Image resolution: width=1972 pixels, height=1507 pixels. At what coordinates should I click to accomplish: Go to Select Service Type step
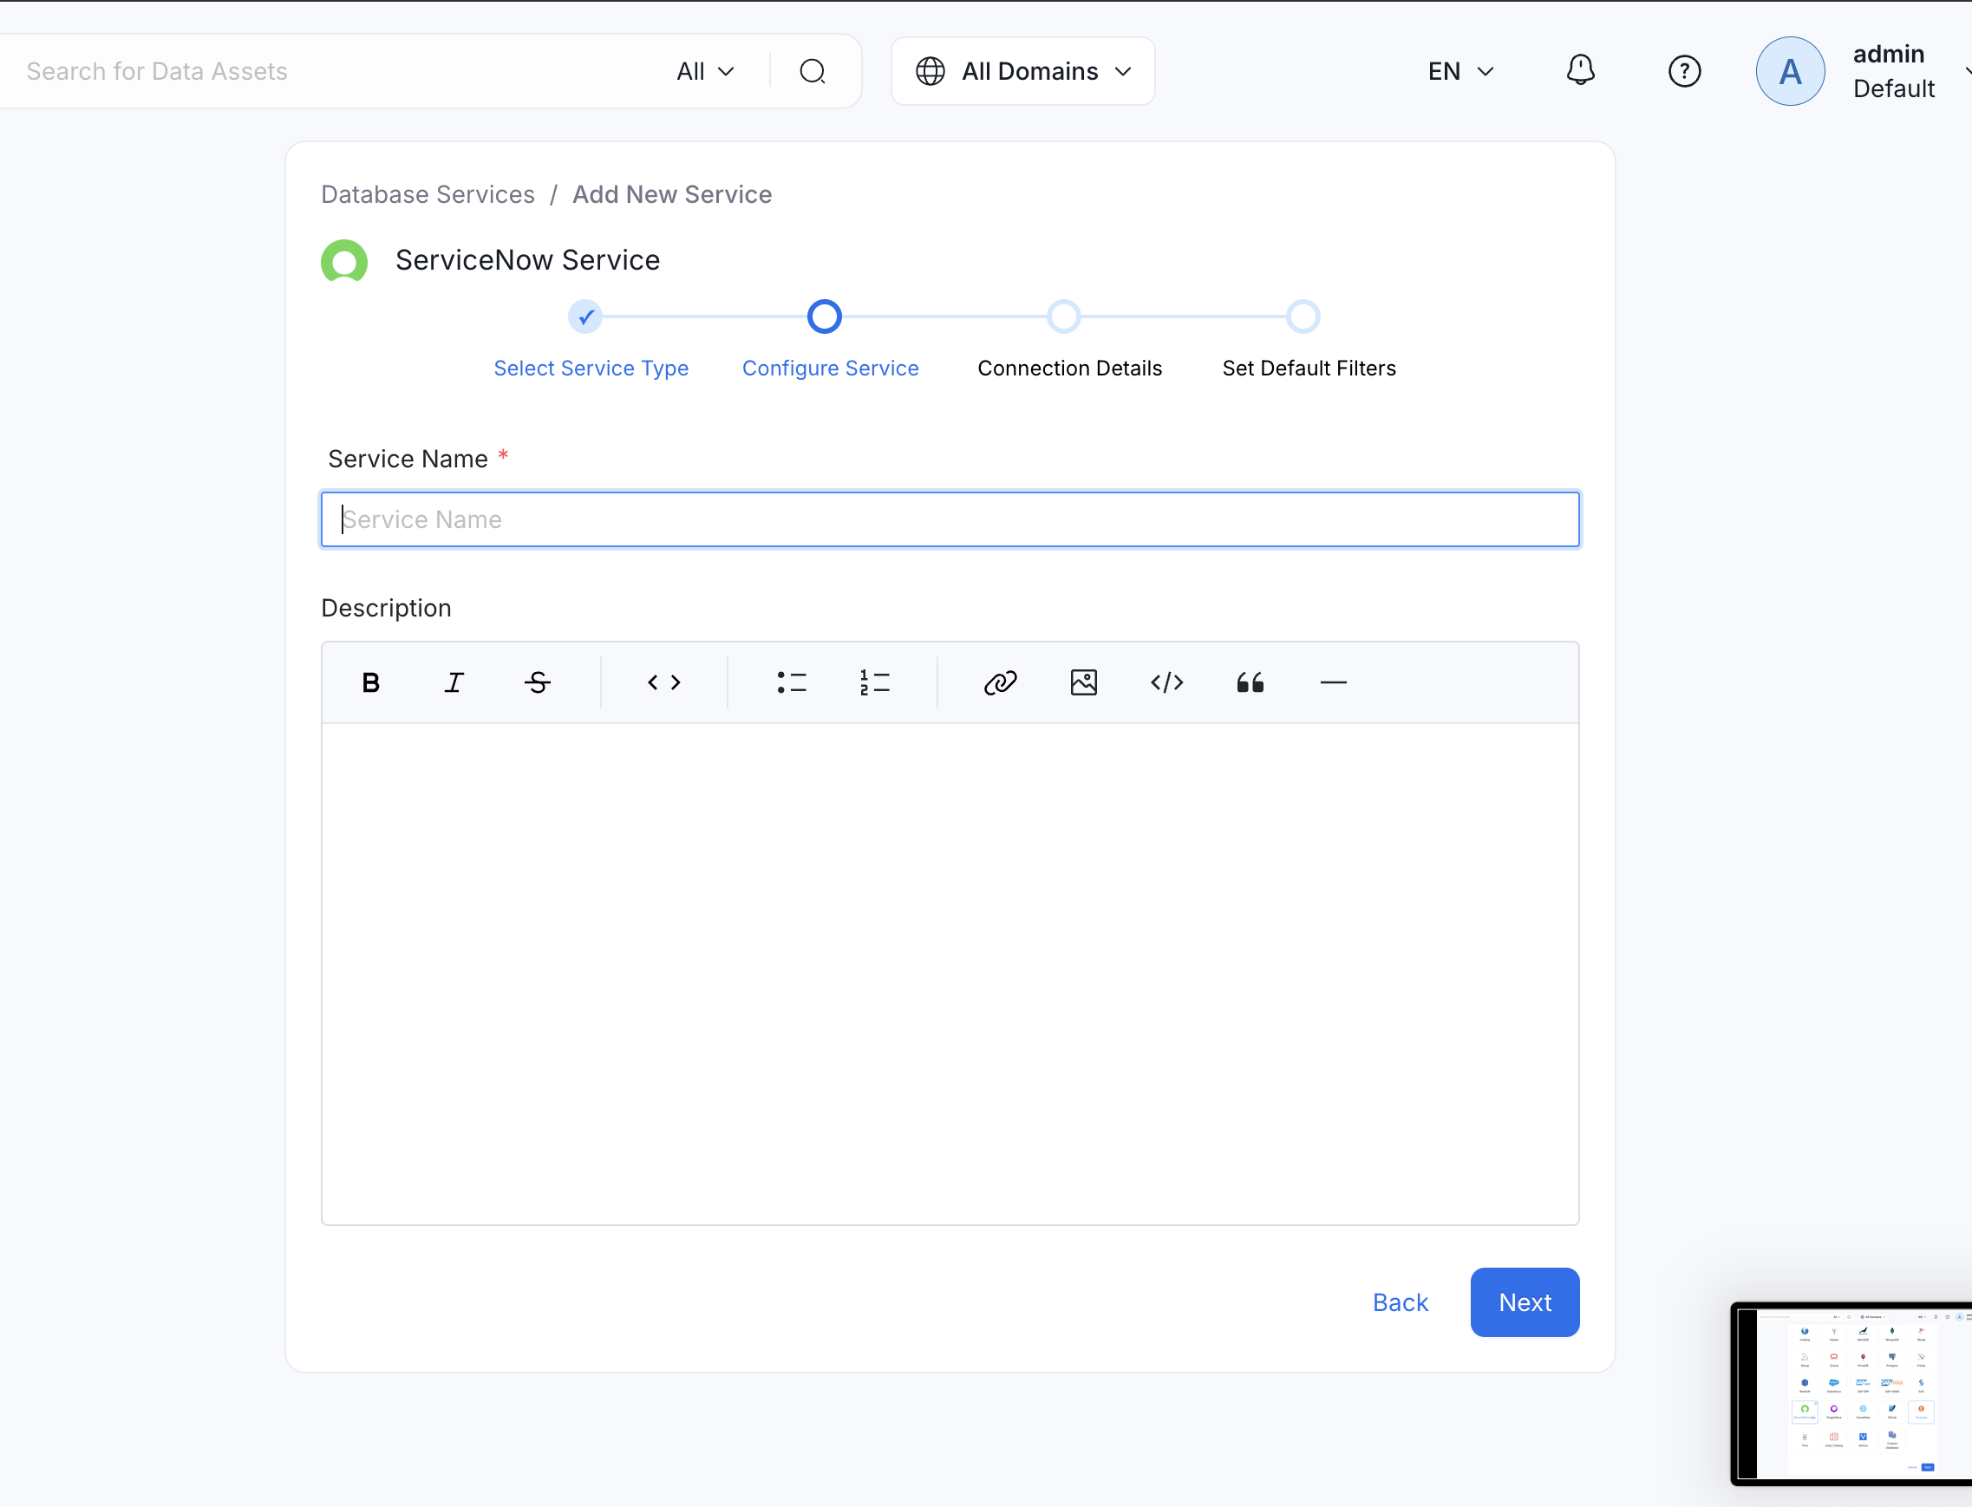591,368
